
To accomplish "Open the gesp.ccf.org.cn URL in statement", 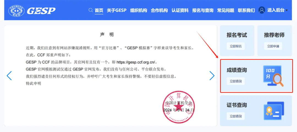I will (x=136, y=62).
